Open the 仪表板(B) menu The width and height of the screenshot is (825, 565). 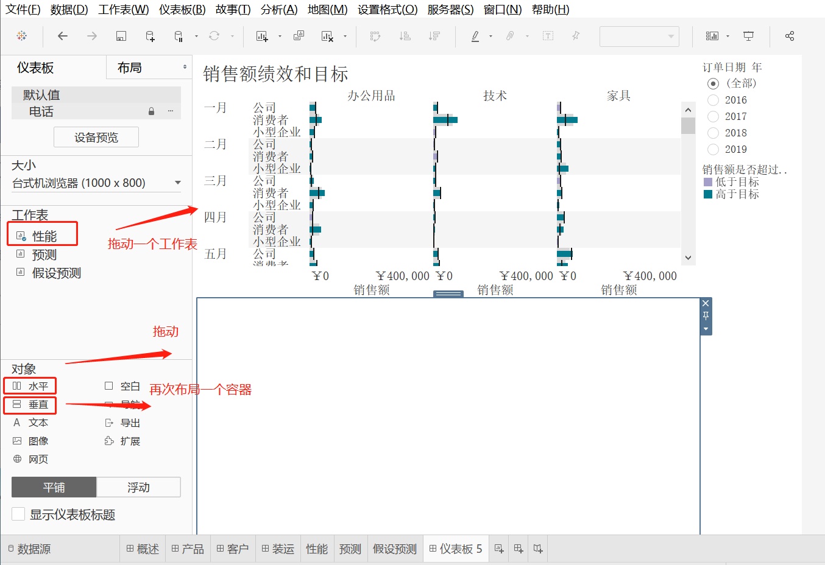(x=182, y=9)
